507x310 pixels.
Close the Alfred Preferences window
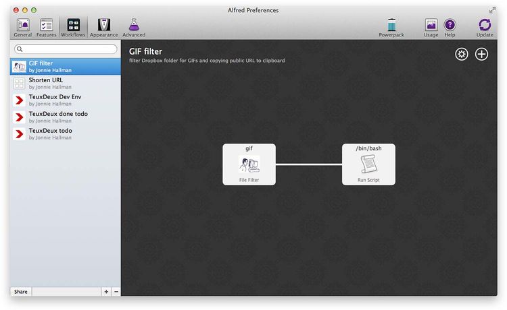click(x=16, y=10)
